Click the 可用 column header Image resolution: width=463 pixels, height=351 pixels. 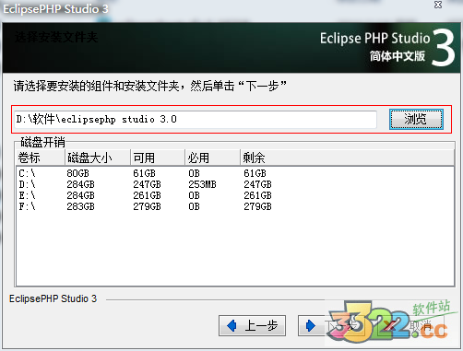pos(158,158)
